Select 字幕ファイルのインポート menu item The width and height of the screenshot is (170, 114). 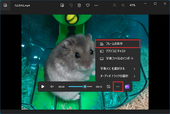(118, 59)
